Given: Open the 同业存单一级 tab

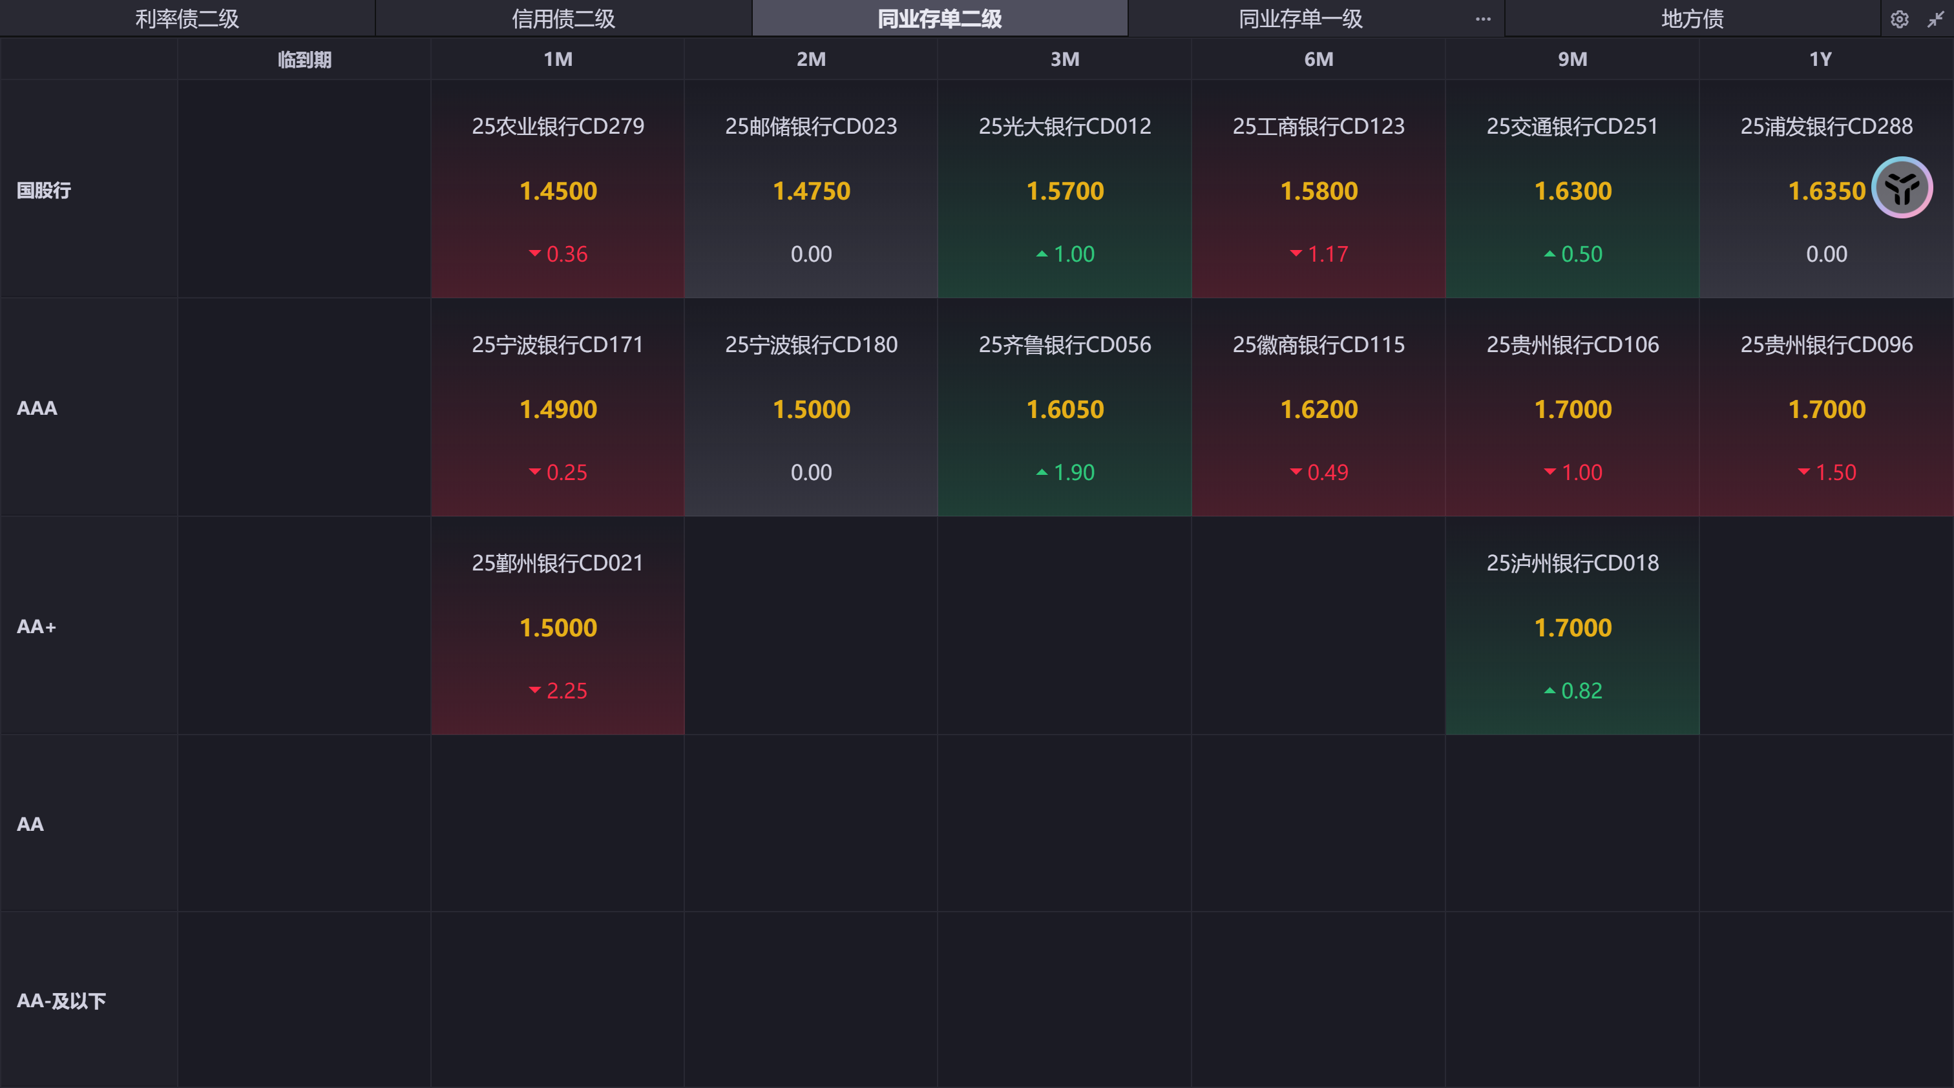Looking at the screenshot, I should 1300,19.
